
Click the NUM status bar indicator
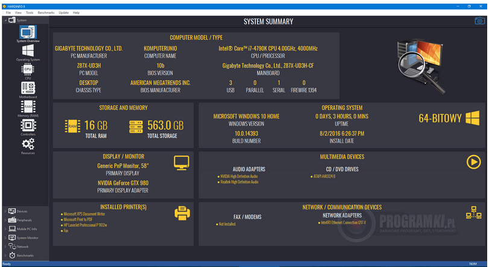[473, 264]
